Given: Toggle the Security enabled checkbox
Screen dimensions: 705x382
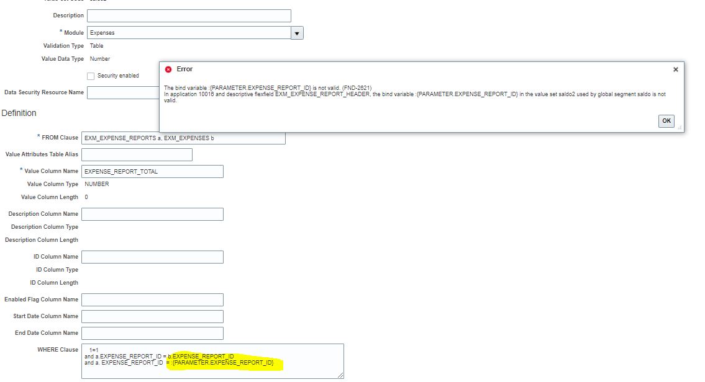Looking at the screenshot, I should [x=91, y=76].
